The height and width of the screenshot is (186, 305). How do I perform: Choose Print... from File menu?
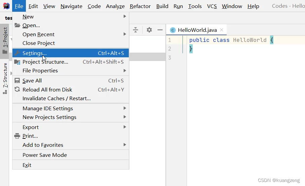pos(71,136)
